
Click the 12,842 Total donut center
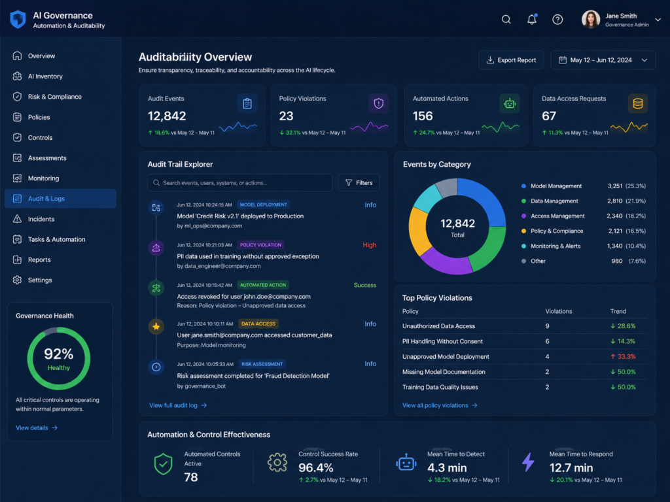point(457,227)
